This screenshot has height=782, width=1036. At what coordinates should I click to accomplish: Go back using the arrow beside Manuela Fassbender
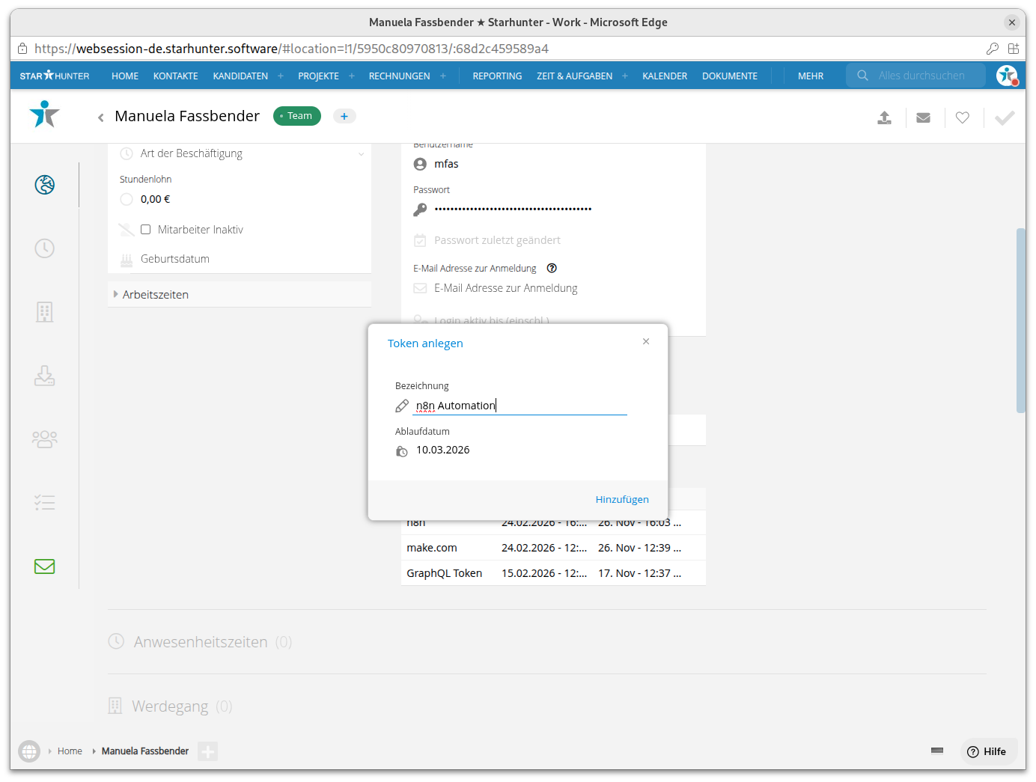[101, 117]
